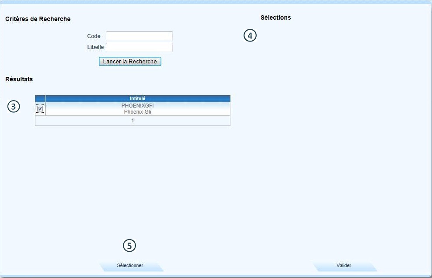The height and width of the screenshot is (278, 432).
Task: Click the Sélections panel heading
Action: point(275,17)
